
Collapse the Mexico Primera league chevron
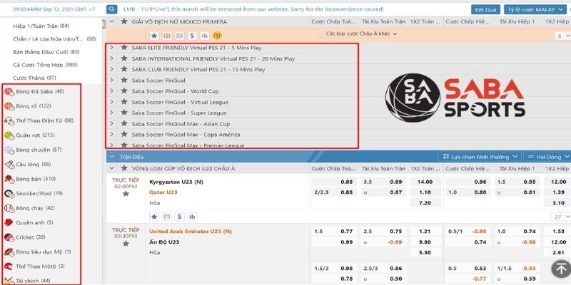(x=112, y=21)
